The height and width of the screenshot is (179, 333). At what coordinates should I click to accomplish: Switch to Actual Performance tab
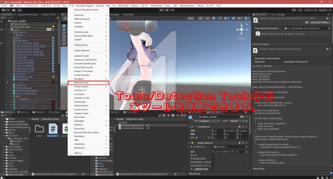coord(28,14)
